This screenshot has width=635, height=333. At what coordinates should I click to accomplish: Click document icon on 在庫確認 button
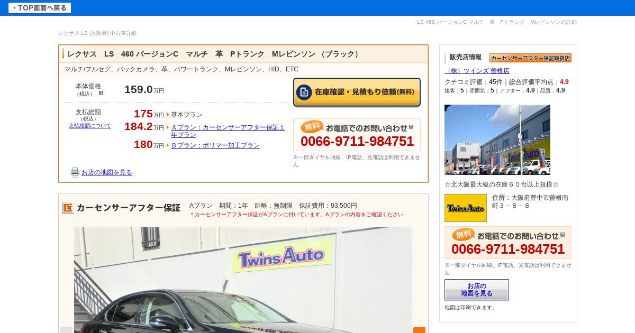(304, 92)
